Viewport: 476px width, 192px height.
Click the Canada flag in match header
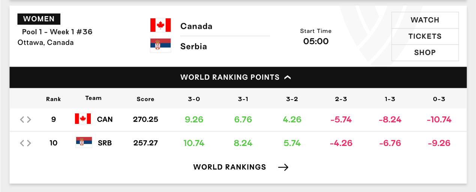[161, 25]
